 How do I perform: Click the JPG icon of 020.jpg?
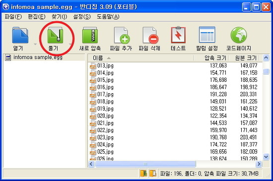click(93, 117)
